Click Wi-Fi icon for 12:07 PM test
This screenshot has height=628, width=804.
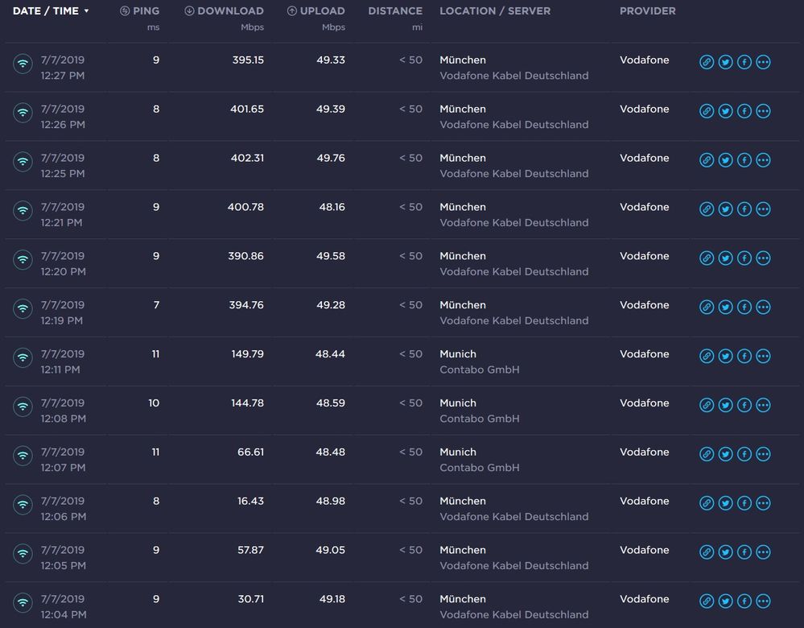pos(23,456)
